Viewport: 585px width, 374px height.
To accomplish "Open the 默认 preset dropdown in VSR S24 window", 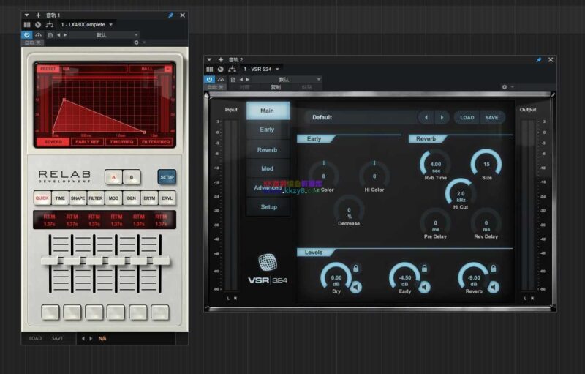I will coord(284,79).
